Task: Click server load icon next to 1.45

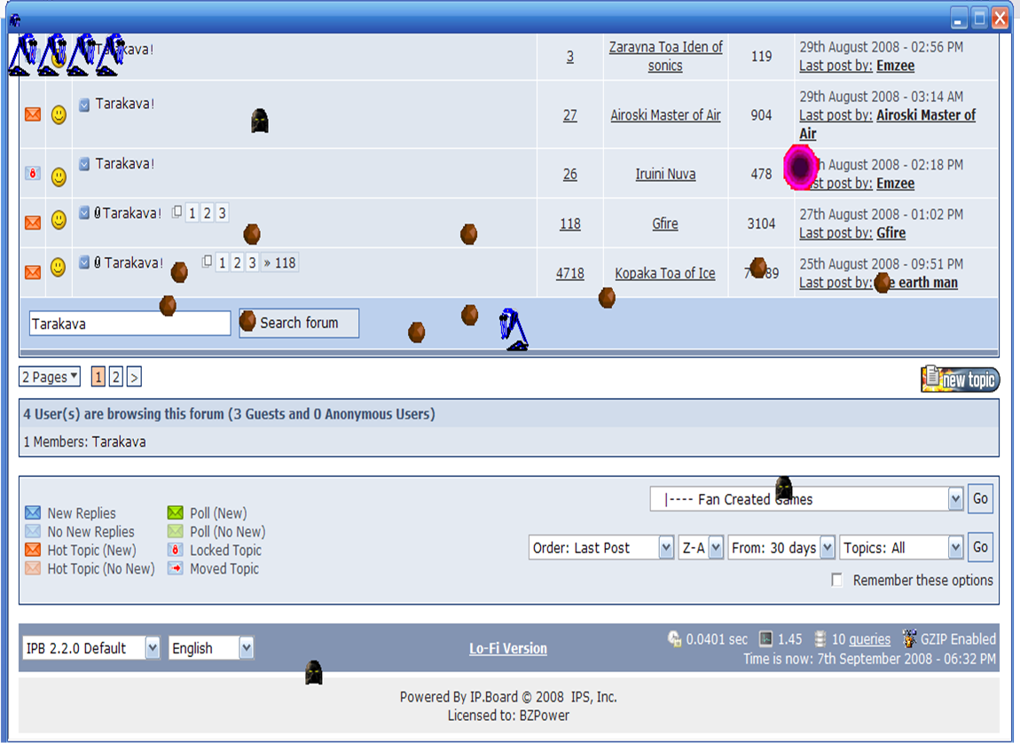Action: (x=766, y=638)
